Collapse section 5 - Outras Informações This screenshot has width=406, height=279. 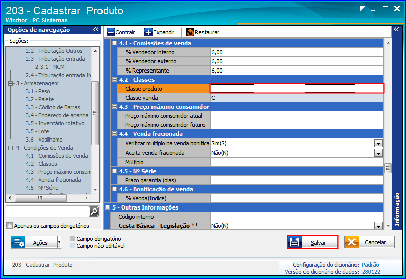[x=107, y=207]
